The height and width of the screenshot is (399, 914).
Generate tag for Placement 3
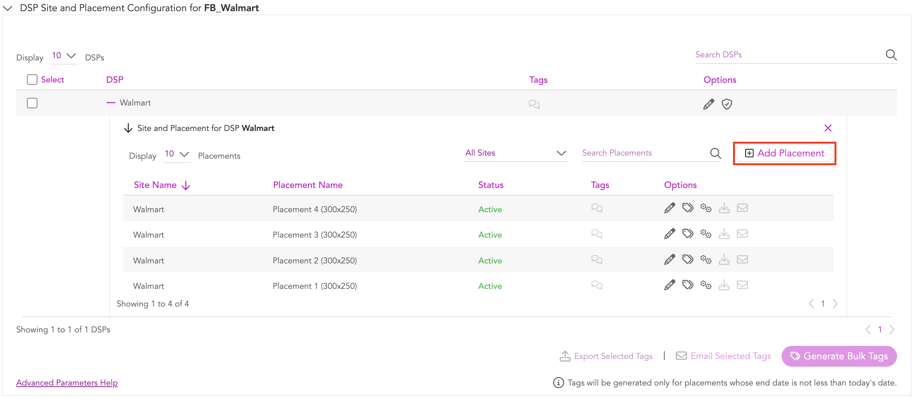[688, 234]
